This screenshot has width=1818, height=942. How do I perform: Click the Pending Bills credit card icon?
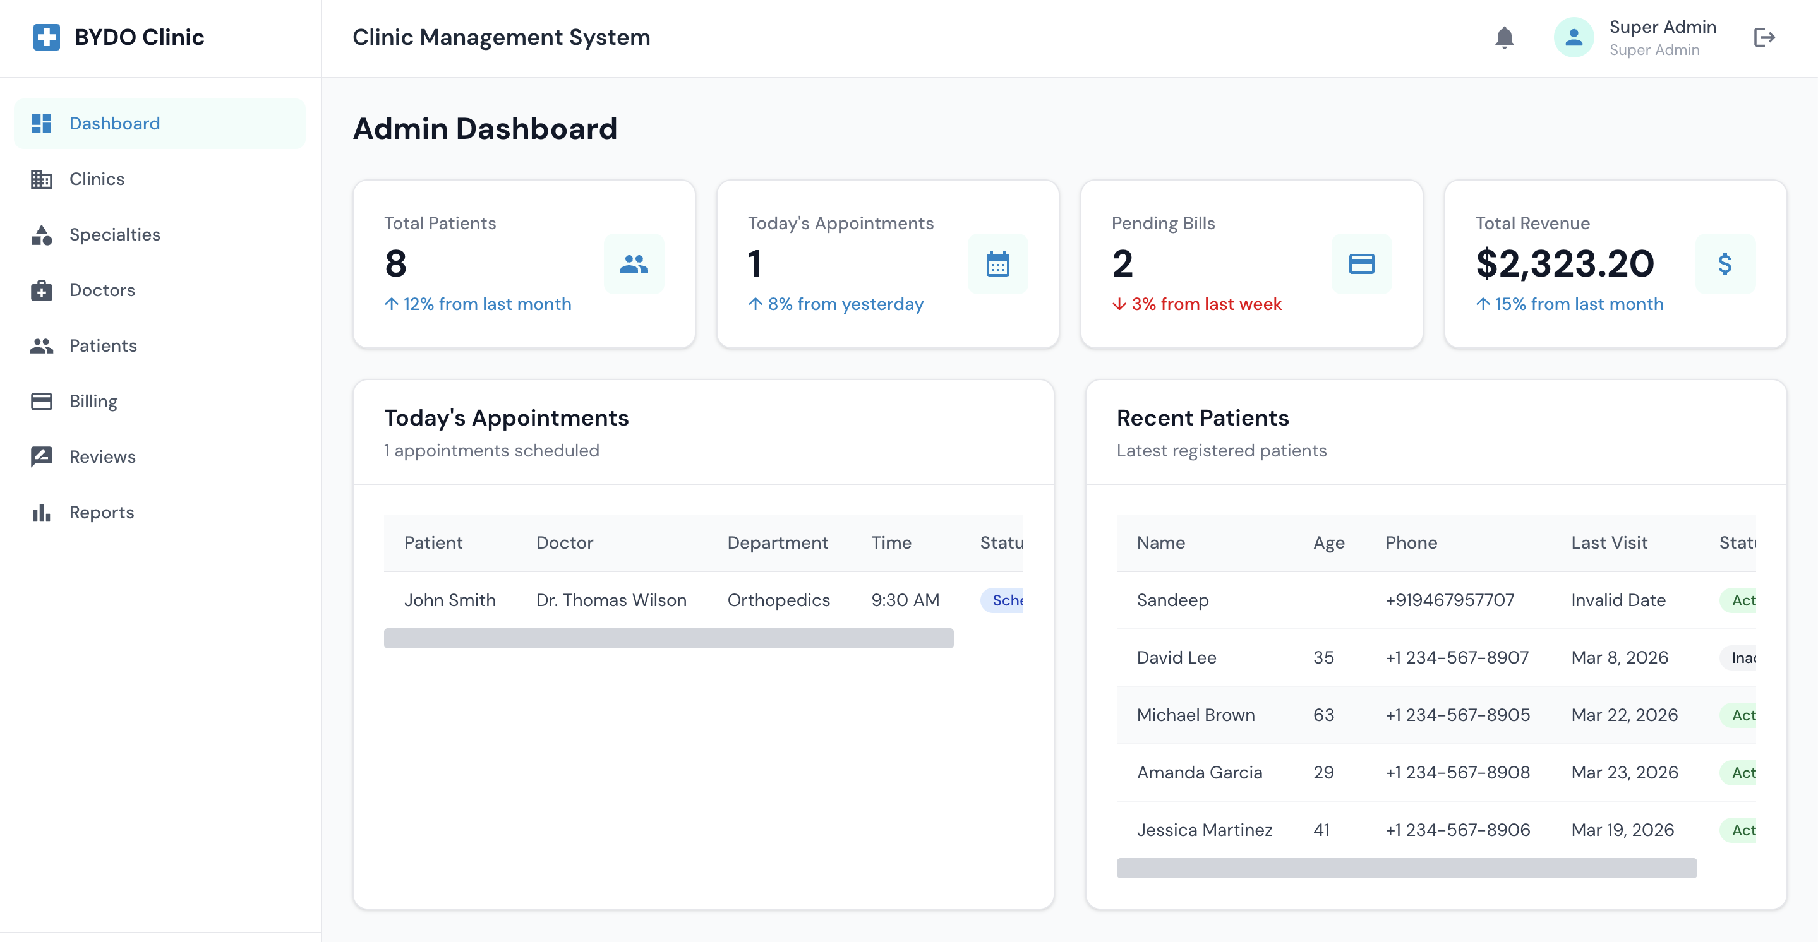1361,264
